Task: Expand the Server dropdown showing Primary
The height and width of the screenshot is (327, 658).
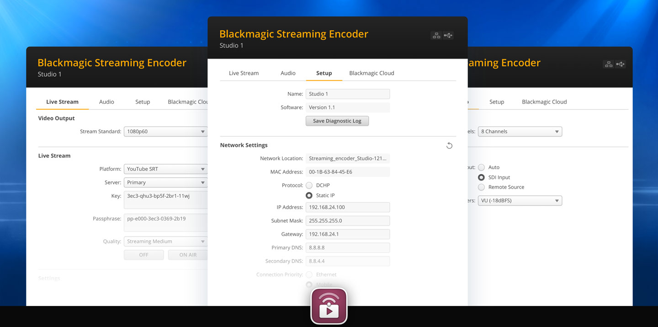Action: pos(165,182)
